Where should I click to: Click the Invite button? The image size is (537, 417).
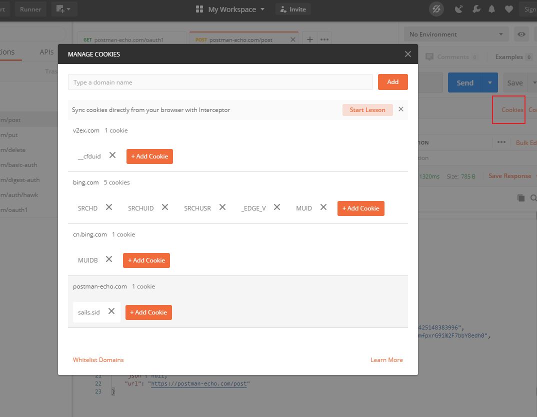click(293, 9)
